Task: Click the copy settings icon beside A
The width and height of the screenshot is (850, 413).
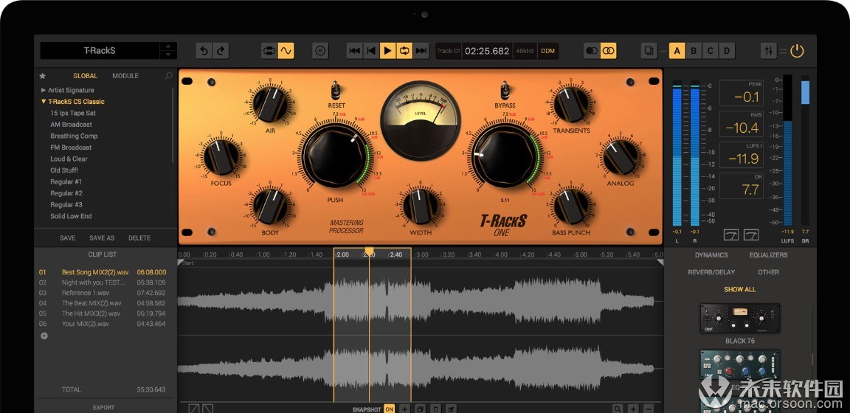Action: 649,51
